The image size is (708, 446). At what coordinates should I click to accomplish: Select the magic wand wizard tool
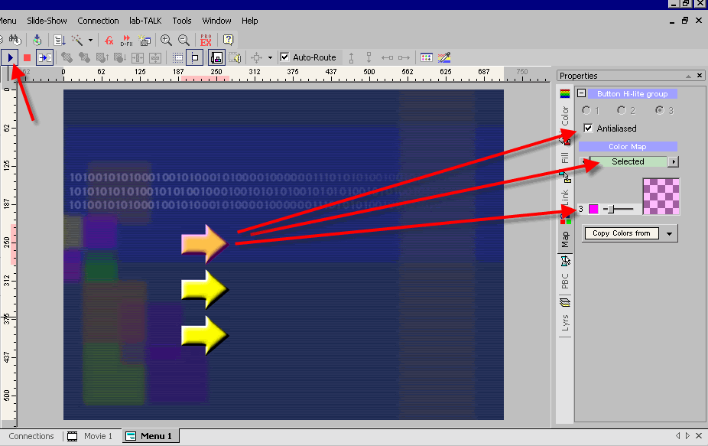pyautogui.click(x=77, y=40)
